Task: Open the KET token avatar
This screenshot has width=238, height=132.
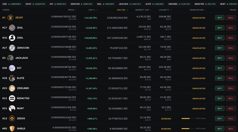Action: click(x=12, y=68)
